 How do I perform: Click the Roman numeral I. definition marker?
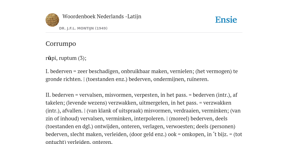tap(47, 71)
